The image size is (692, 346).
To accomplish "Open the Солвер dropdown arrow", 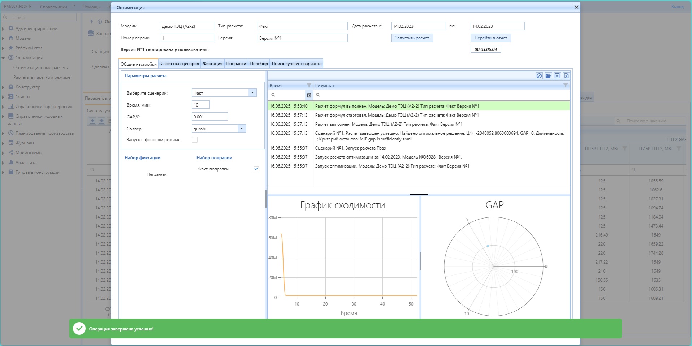I will coord(242,129).
